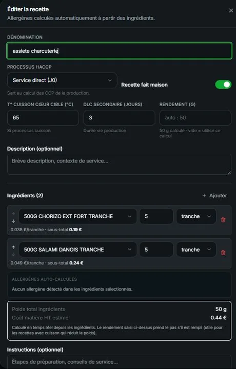Change the unit dropdown for Chorizo
The width and height of the screenshot is (236, 369).
click(x=196, y=216)
